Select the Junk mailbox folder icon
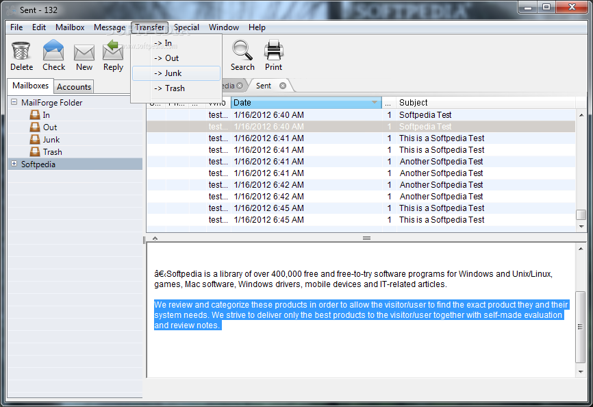This screenshot has height=407, width=593. tap(35, 140)
